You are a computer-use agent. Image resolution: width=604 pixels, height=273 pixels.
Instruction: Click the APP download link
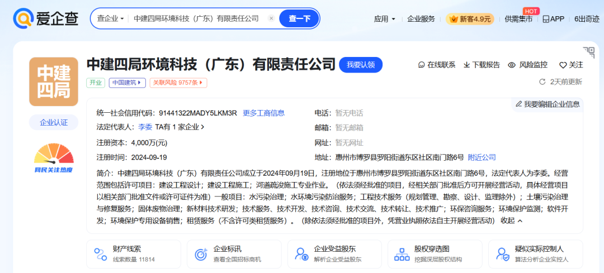click(553, 19)
